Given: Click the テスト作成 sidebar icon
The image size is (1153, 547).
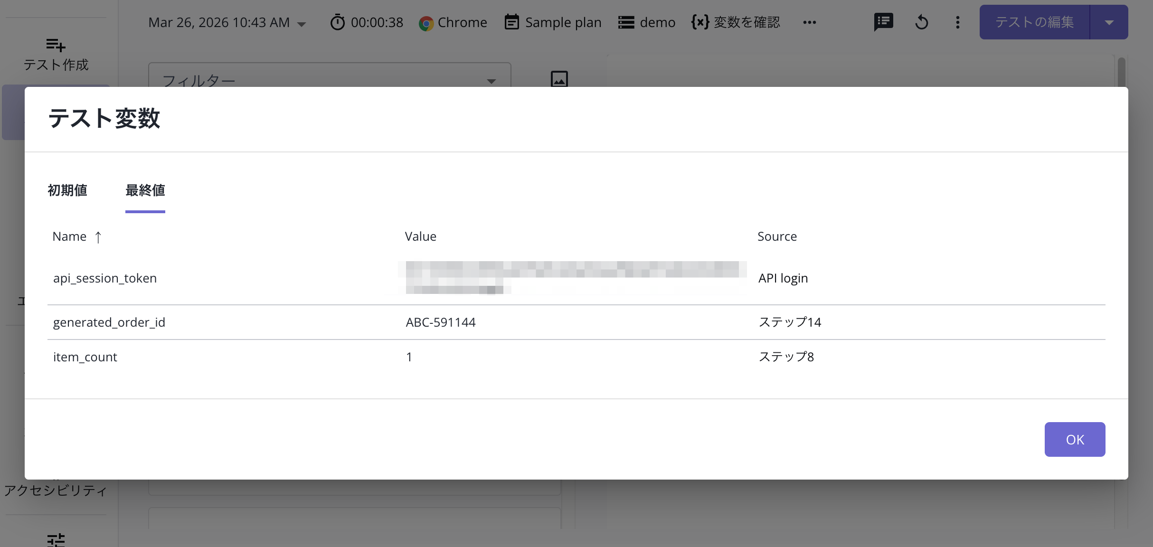Looking at the screenshot, I should 56,46.
